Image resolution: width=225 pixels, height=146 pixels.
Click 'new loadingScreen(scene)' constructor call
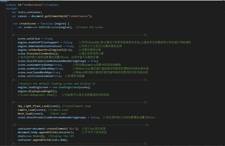(x=71, y=87)
